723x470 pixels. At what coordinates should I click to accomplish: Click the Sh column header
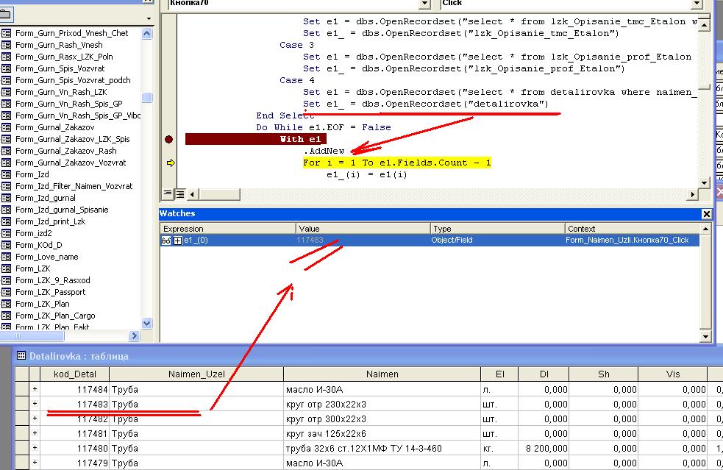(604, 374)
